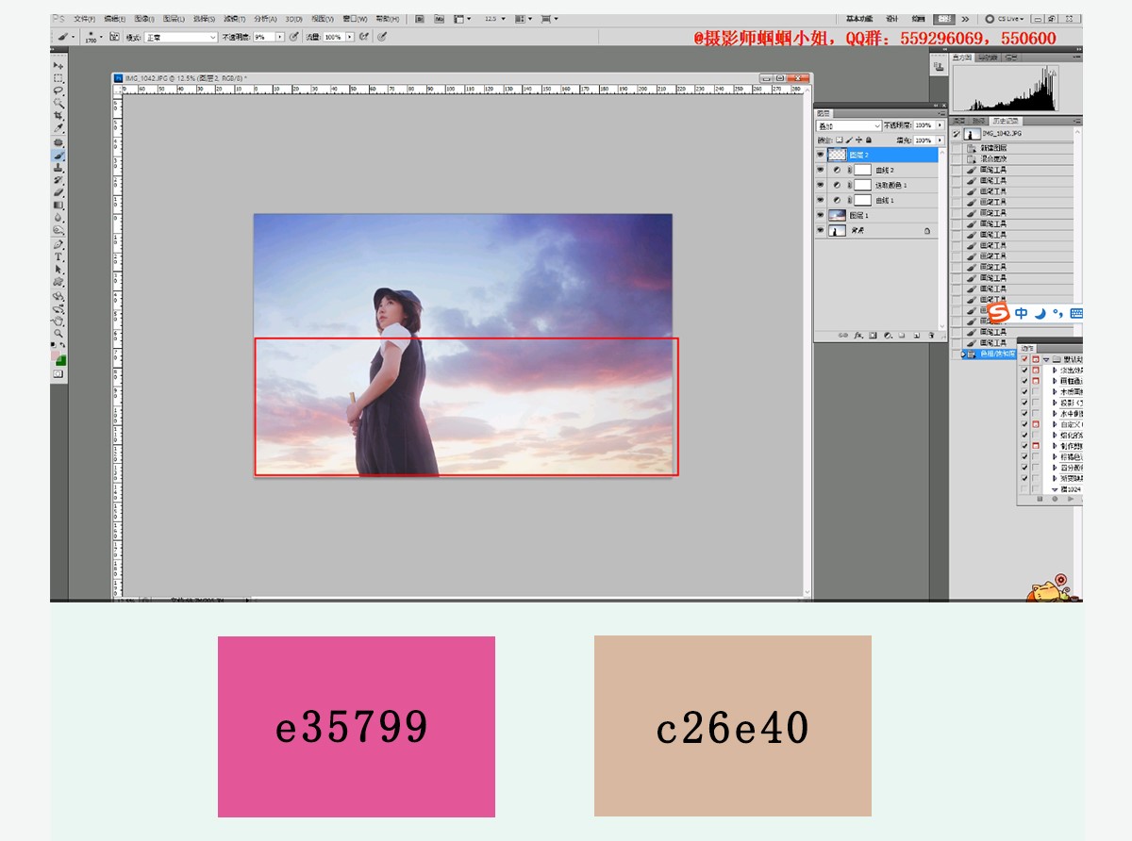Hide the 曲线 2 adjustment layer

tap(821, 171)
